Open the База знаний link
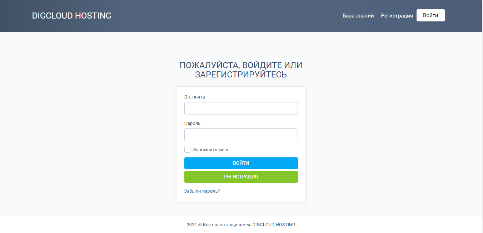This screenshot has height=233, width=483. click(358, 16)
